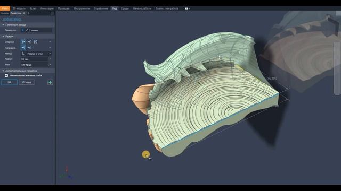Click the Угол value field '180 град'
Viewport: 341px width, 191px height.
[34, 65]
